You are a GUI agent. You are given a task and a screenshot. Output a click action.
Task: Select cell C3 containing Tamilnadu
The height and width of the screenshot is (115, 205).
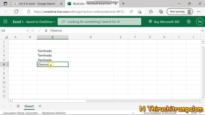pos(53,51)
